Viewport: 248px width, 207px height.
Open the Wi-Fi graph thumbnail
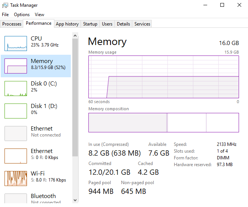(16, 178)
